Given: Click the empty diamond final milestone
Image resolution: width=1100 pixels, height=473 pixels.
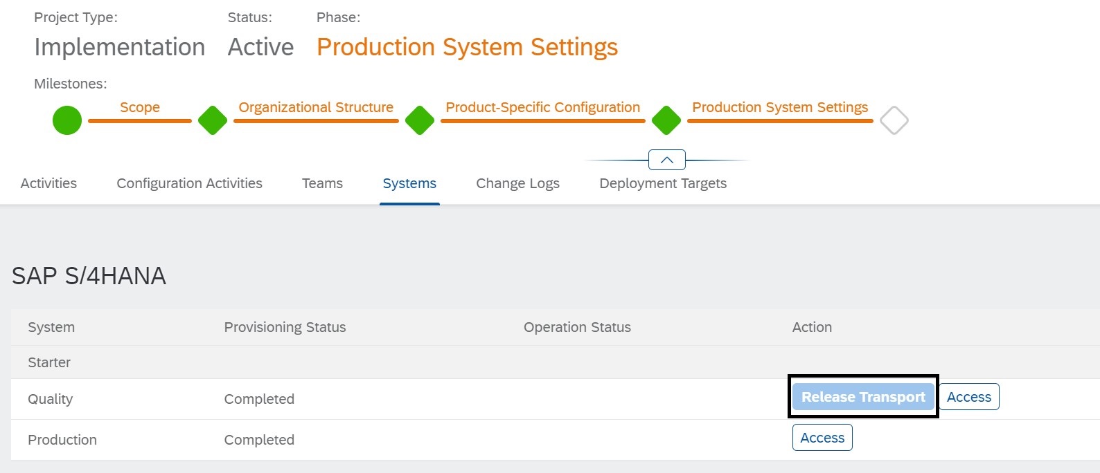Looking at the screenshot, I should pos(894,120).
